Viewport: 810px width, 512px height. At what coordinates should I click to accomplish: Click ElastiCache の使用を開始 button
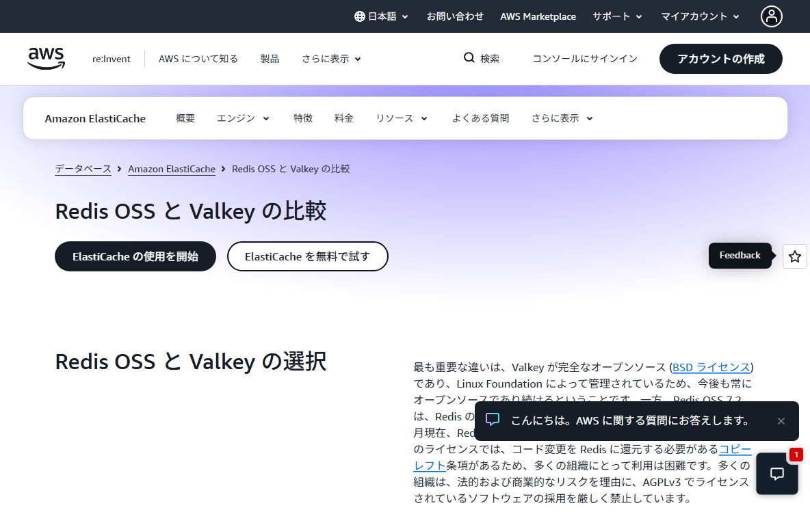pos(135,256)
